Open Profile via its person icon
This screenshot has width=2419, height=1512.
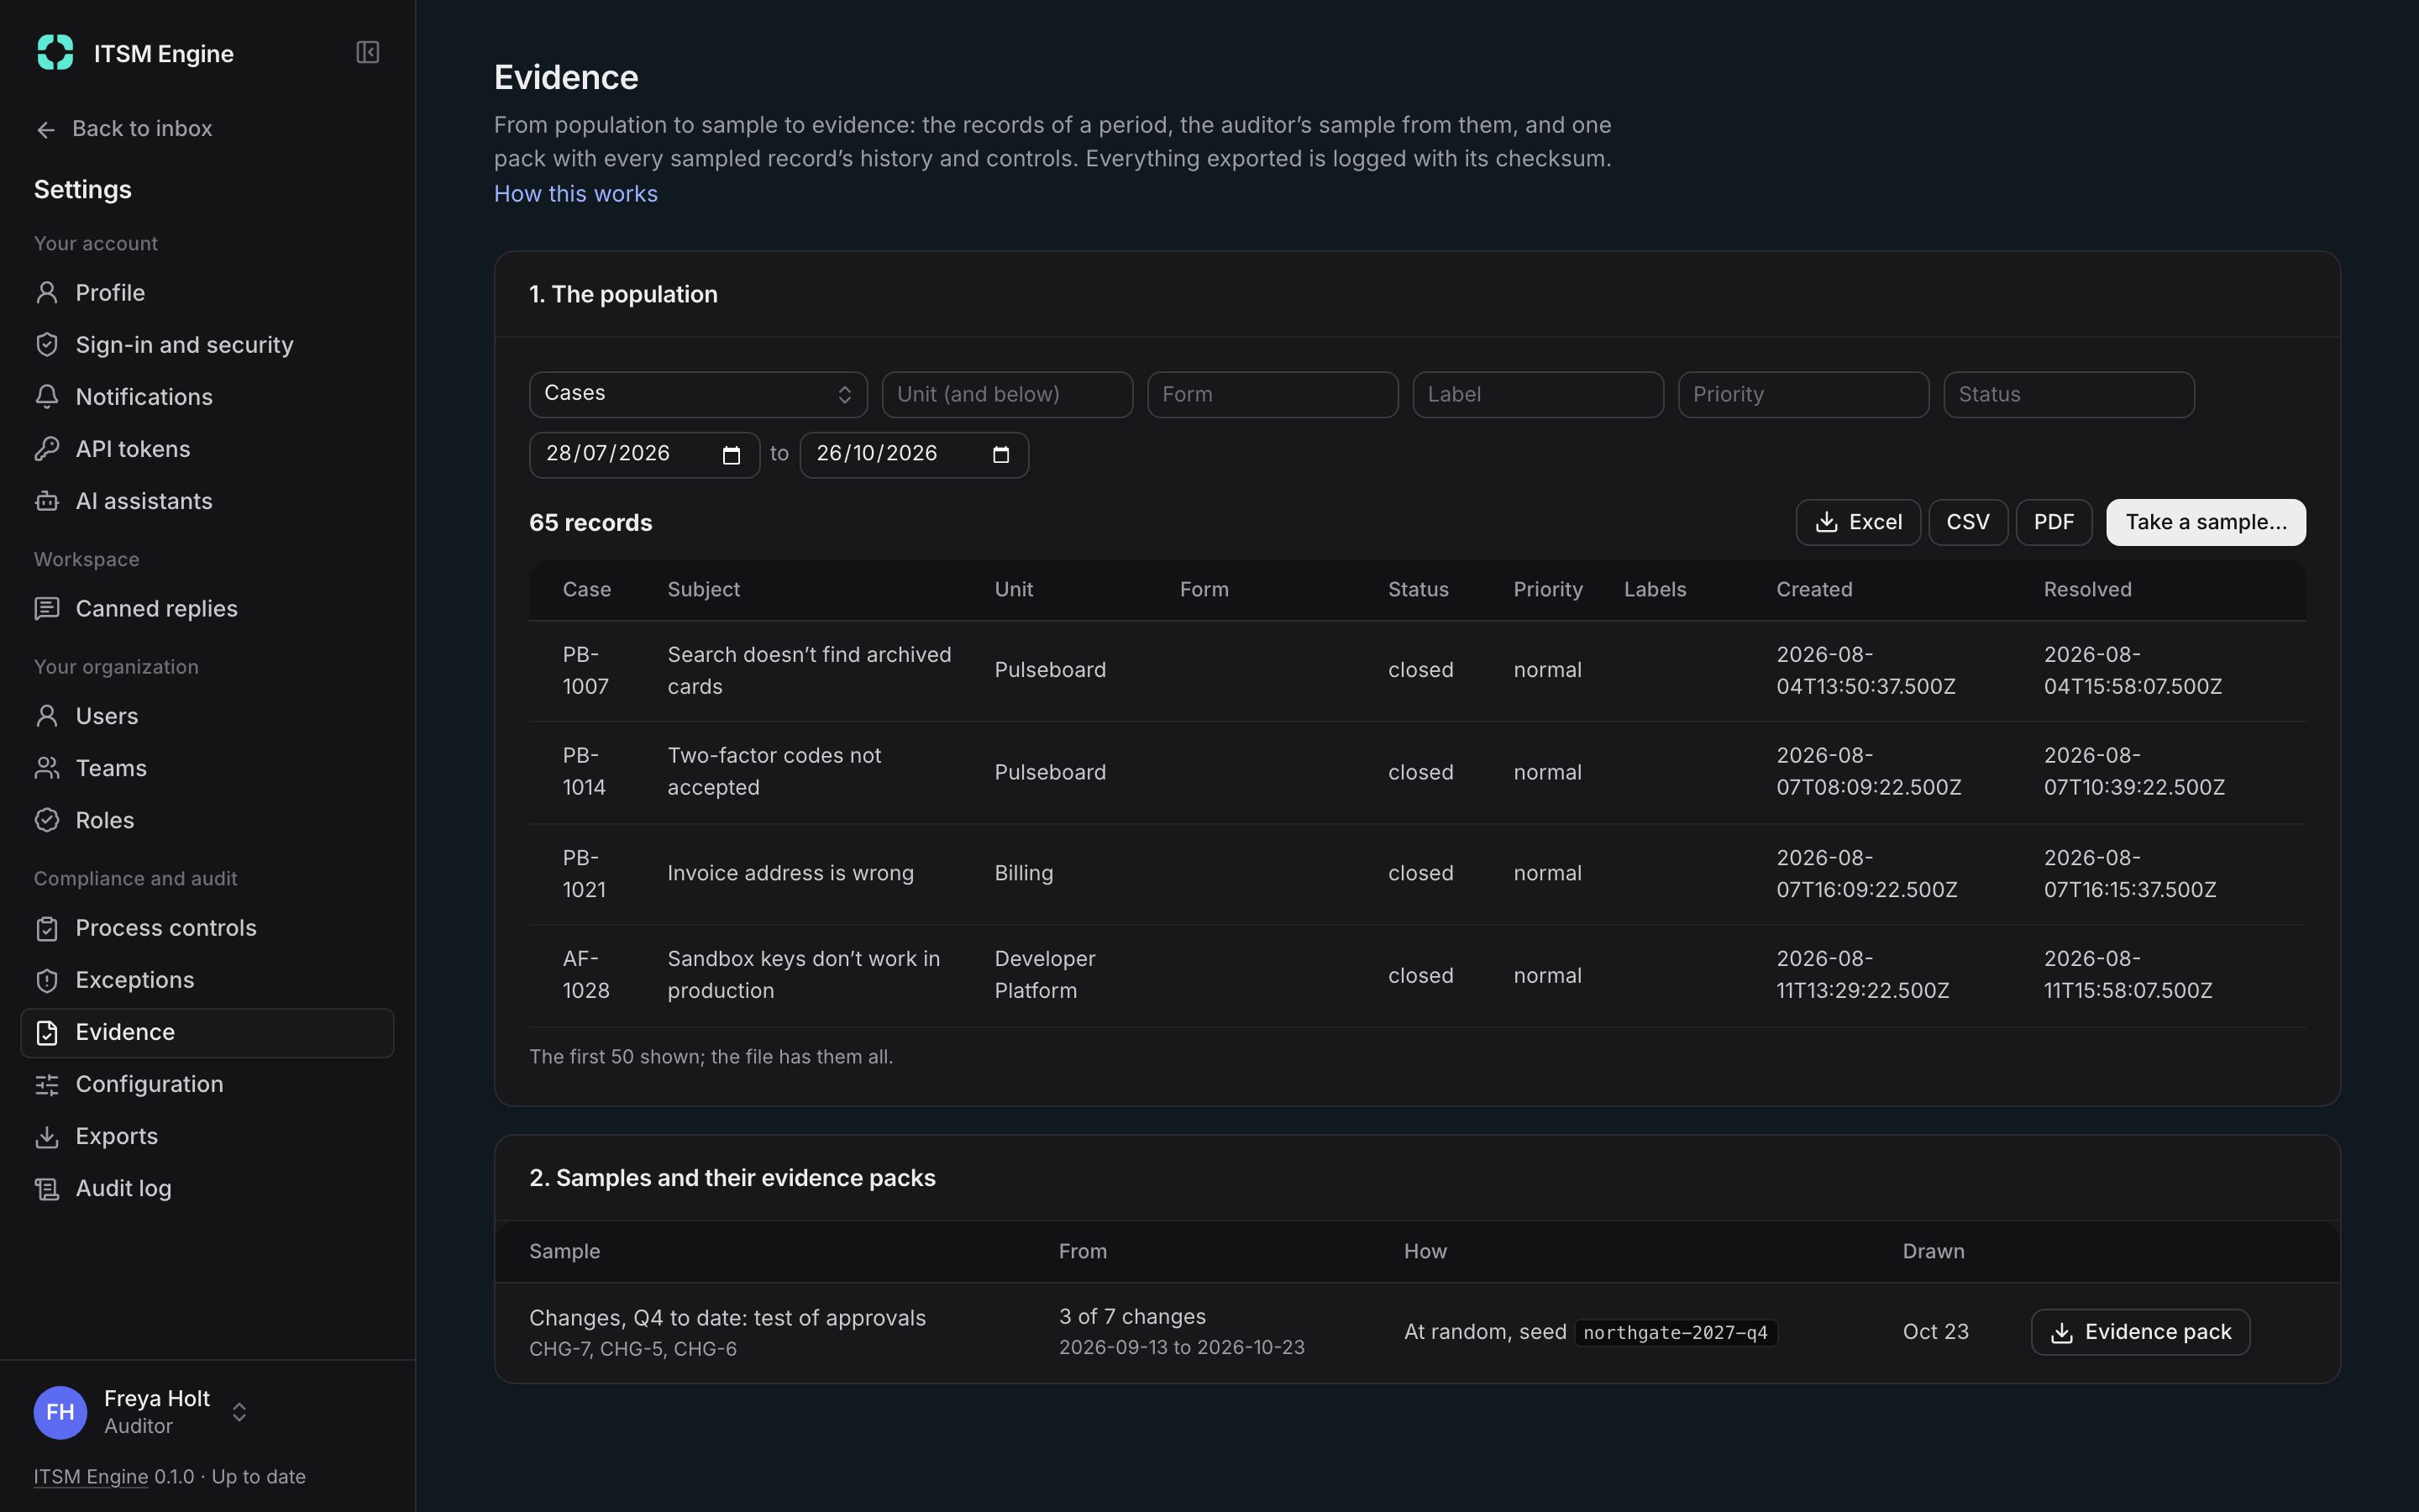[47, 293]
